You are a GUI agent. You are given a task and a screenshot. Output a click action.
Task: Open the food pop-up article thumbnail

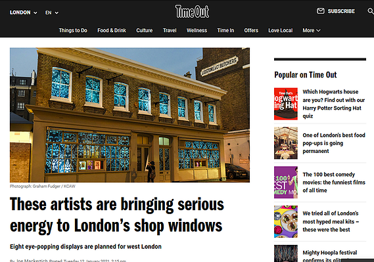click(x=286, y=143)
